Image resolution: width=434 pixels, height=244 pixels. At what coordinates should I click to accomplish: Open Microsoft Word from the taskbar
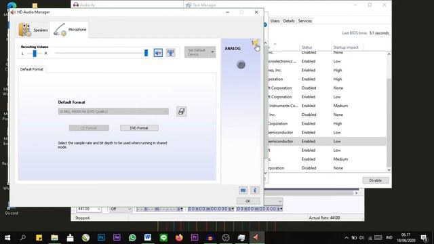[x=148, y=238]
